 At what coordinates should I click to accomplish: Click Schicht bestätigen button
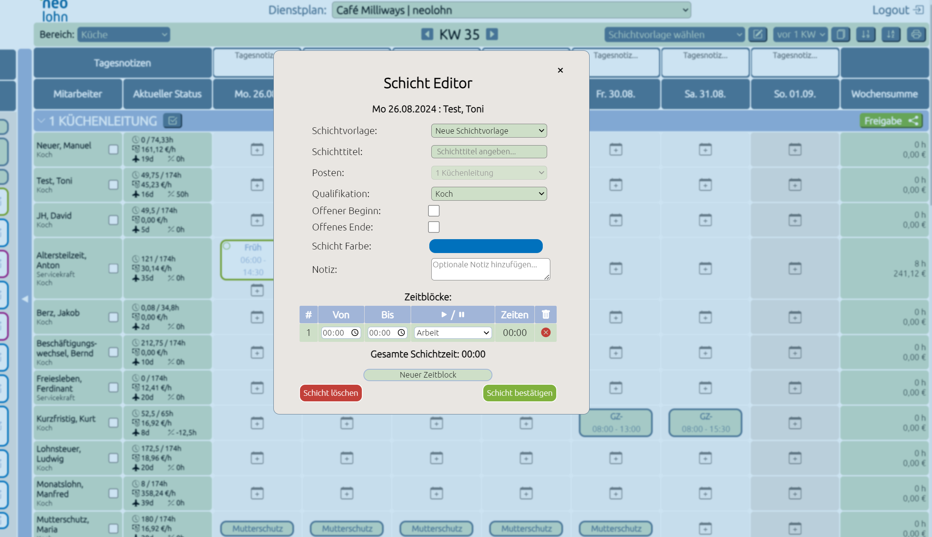519,393
